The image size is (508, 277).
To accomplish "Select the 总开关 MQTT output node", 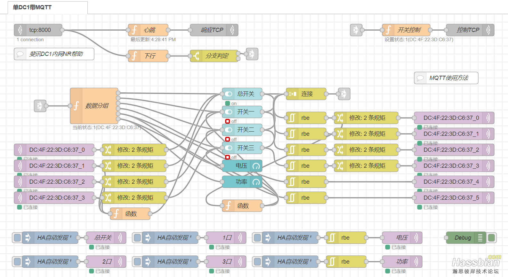I will [x=106, y=238].
